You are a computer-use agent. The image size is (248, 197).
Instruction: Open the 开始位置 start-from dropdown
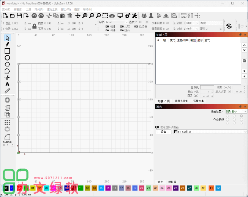236,111
